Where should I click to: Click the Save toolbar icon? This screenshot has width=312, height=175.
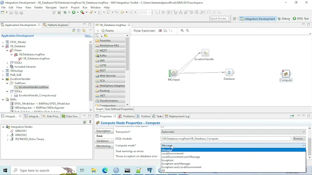pyautogui.click(x=11, y=12)
